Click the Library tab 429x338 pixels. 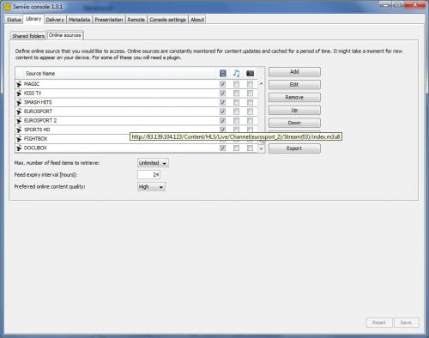[33, 19]
